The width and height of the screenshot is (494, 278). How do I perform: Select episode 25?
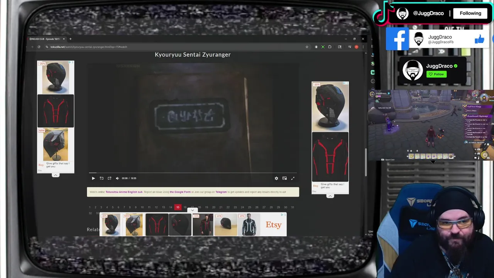pyautogui.click(x=249, y=207)
